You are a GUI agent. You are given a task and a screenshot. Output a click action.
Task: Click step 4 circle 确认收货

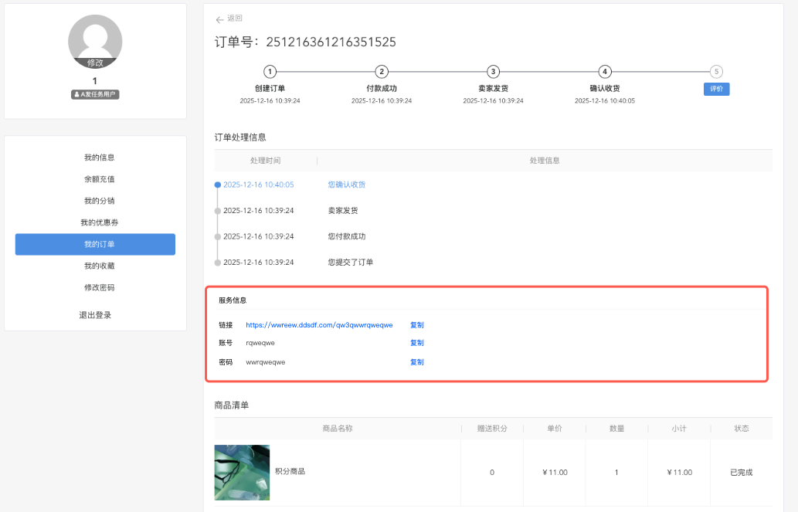605,71
